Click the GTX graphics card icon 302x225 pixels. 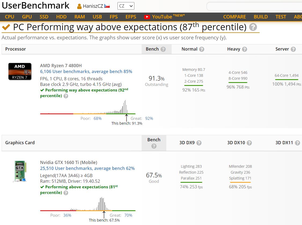pos(20,171)
